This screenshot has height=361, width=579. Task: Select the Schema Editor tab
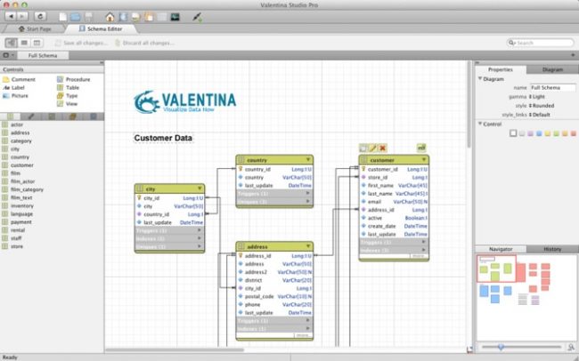click(x=101, y=28)
